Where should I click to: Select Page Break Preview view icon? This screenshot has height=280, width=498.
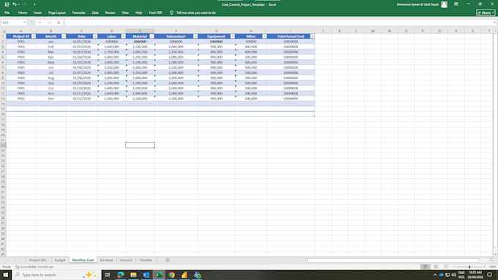coord(446,267)
